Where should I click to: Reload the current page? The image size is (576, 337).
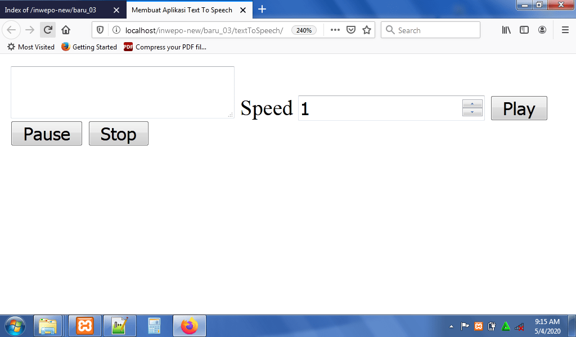48,30
